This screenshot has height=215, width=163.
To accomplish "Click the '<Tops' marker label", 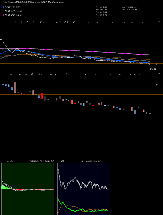I will click(160, 22).
